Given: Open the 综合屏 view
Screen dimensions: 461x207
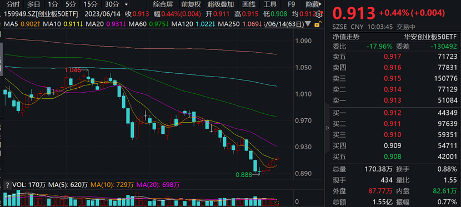Looking at the screenshot, I should [x=163, y=4].
